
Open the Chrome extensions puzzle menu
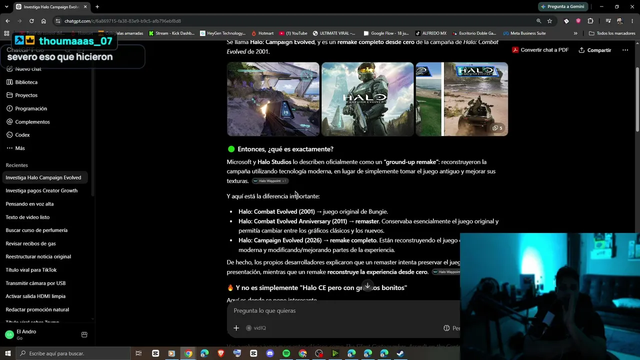coord(590,21)
